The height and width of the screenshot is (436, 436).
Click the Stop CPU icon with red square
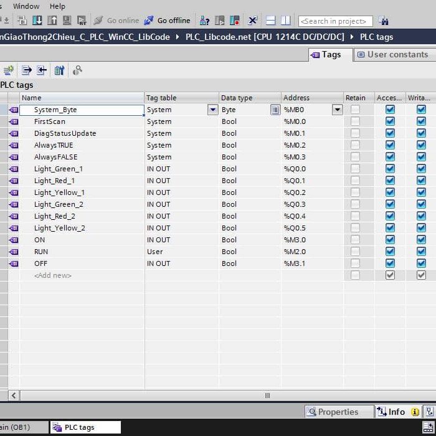pyautogui.click(x=234, y=21)
